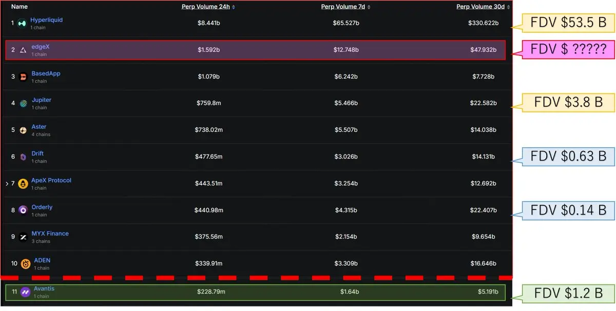The image size is (616, 311).
Task: Click ApeX 24h volume $443.51m
Action: click(208, 184)
